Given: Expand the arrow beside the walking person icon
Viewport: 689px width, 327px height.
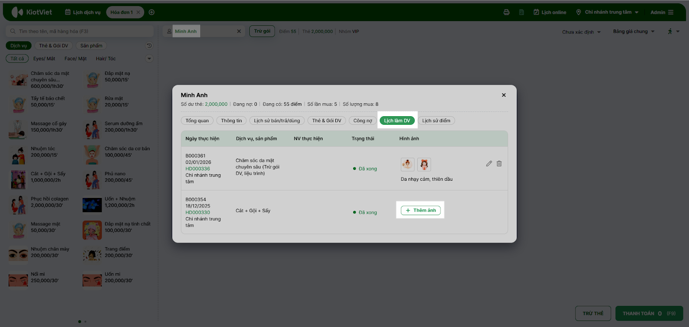Looking at the screenshot, I should tap(678, 31).
